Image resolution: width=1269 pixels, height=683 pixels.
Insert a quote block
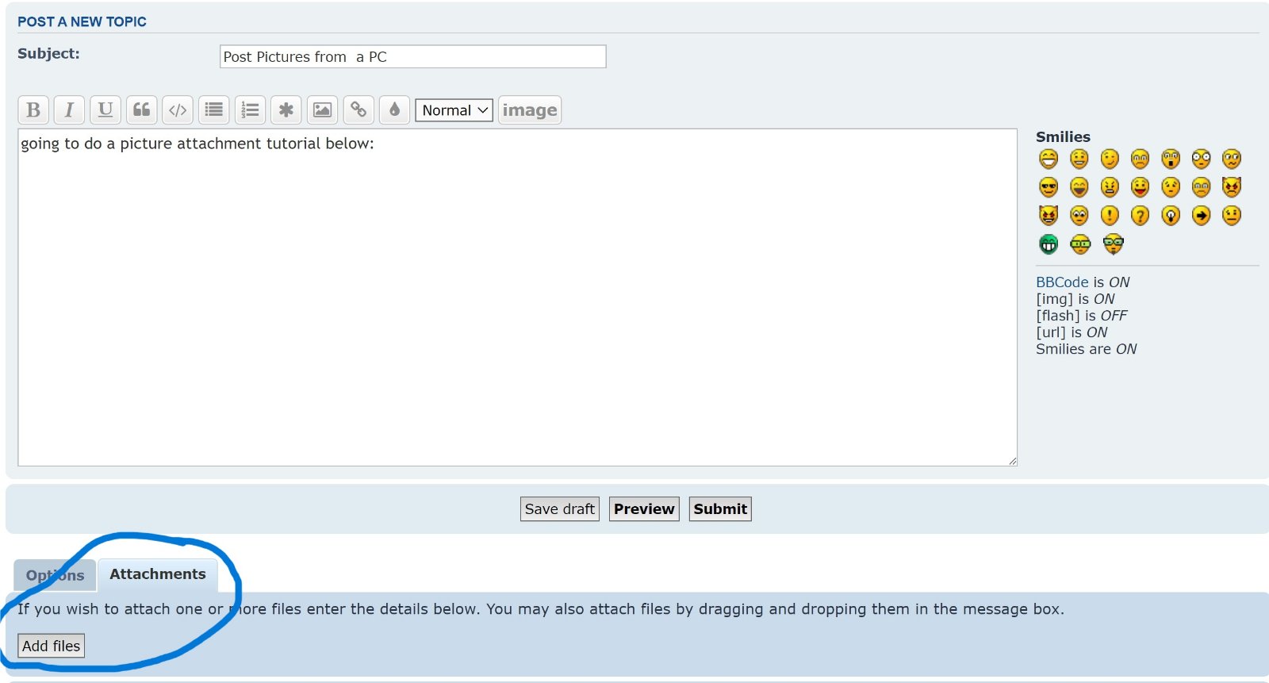coord(142,109)
